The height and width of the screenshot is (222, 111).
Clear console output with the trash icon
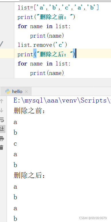(1, 147)
